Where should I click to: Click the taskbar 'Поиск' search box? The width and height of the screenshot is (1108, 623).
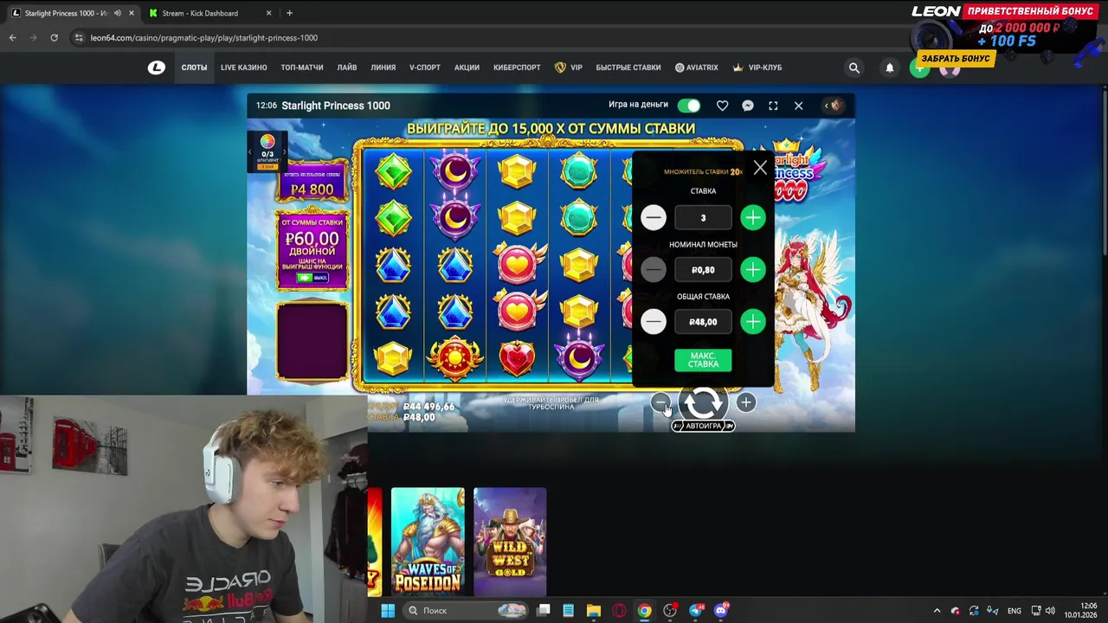467,611
